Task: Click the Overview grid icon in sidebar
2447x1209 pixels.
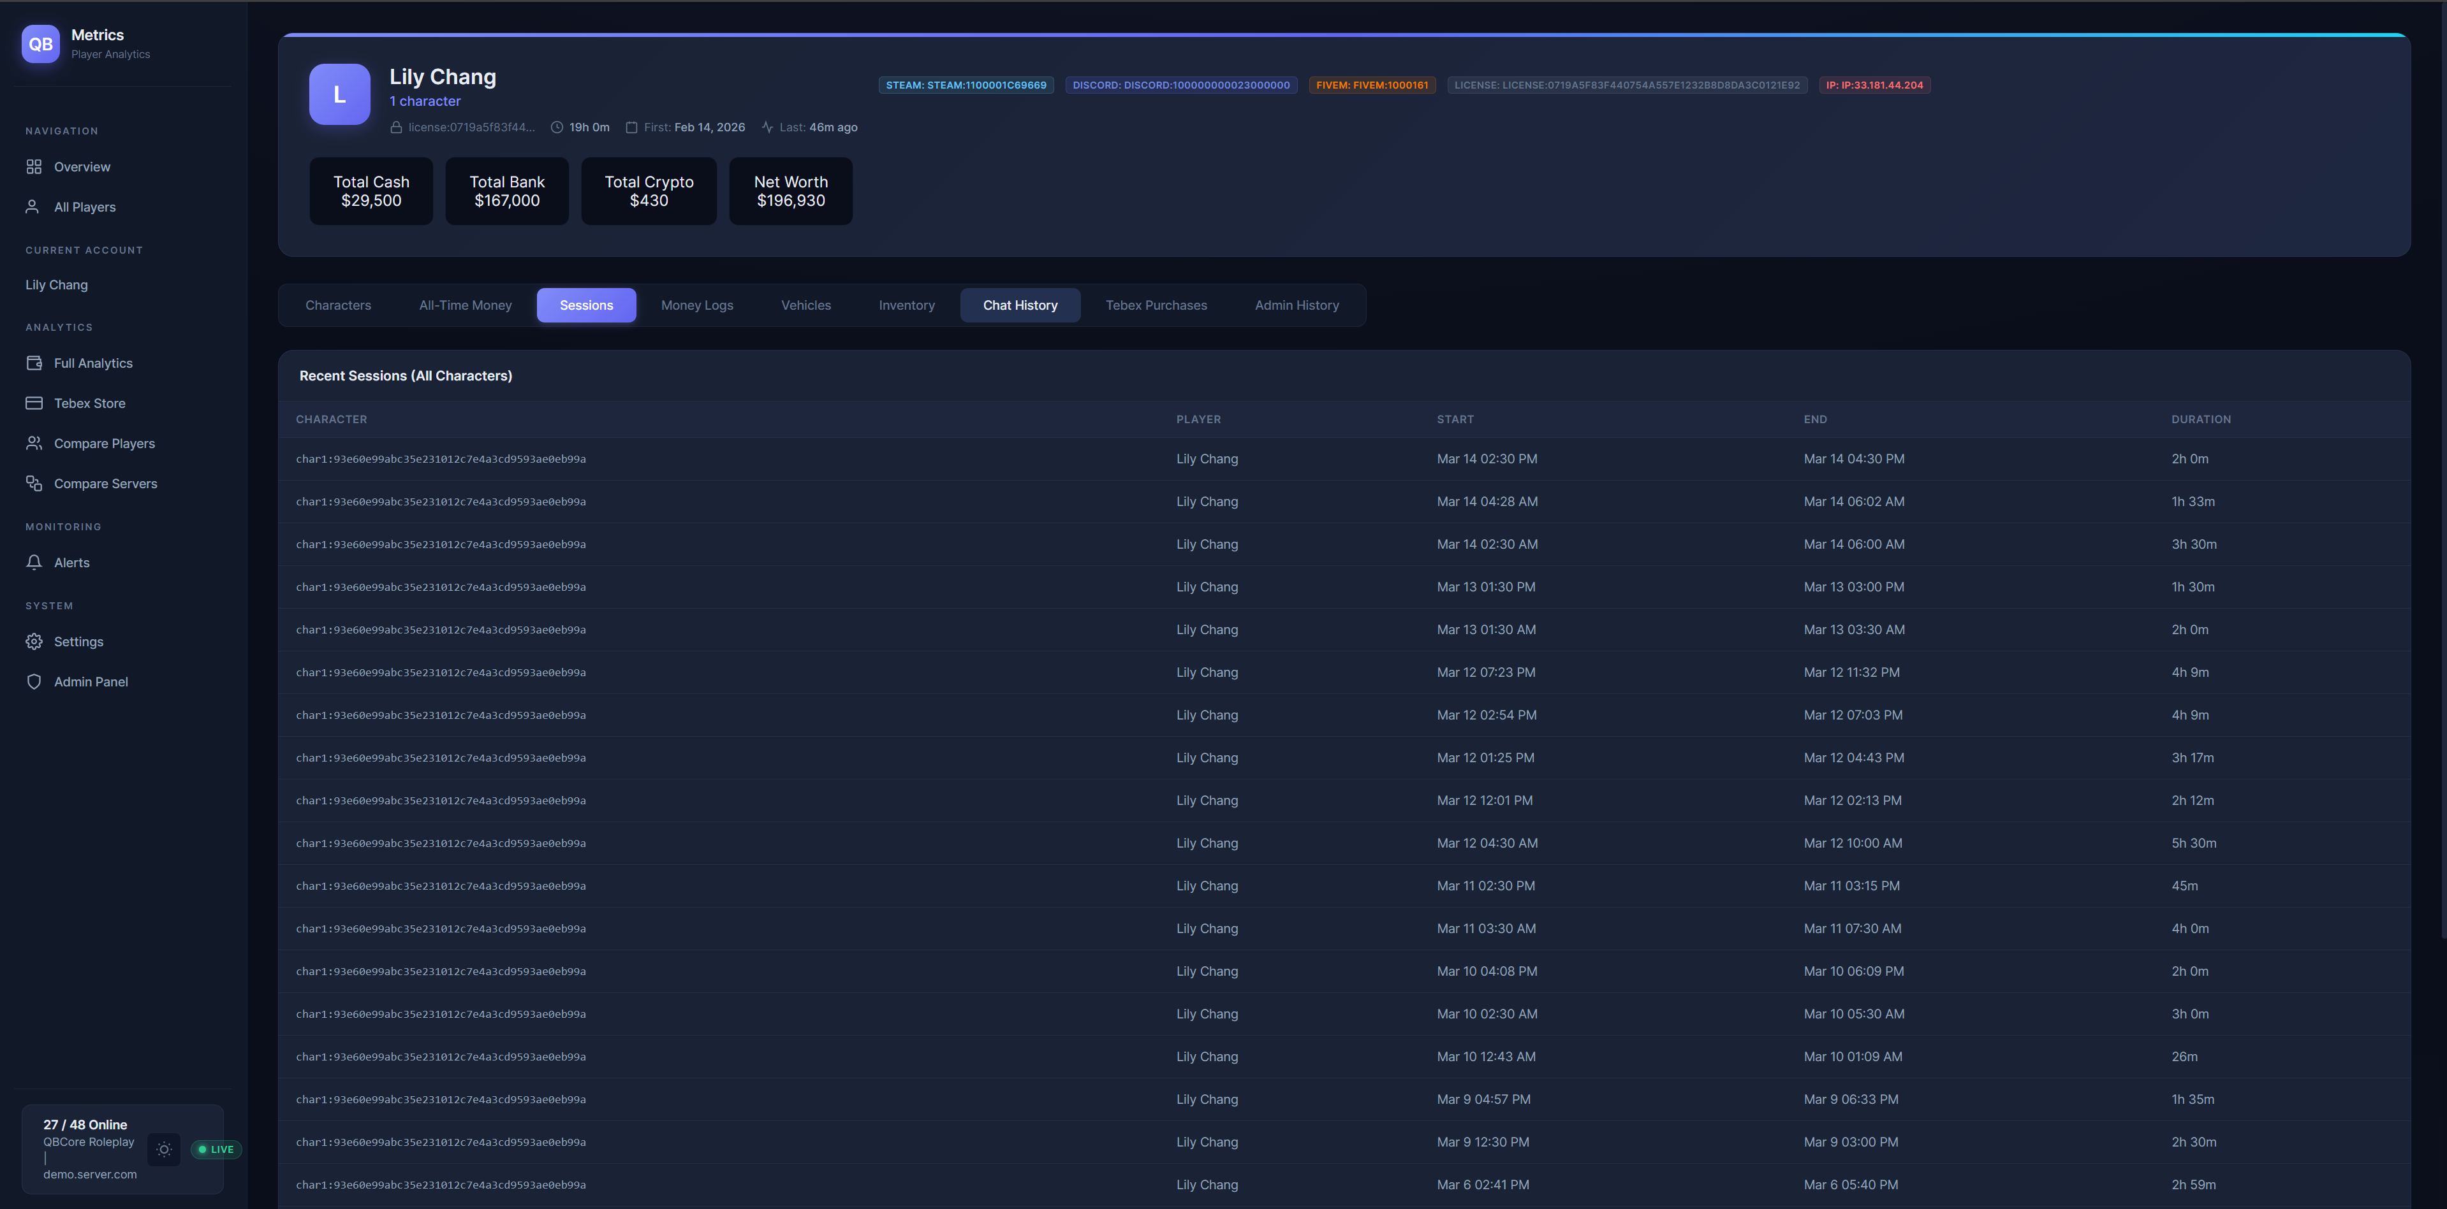Action: [34, 167]
